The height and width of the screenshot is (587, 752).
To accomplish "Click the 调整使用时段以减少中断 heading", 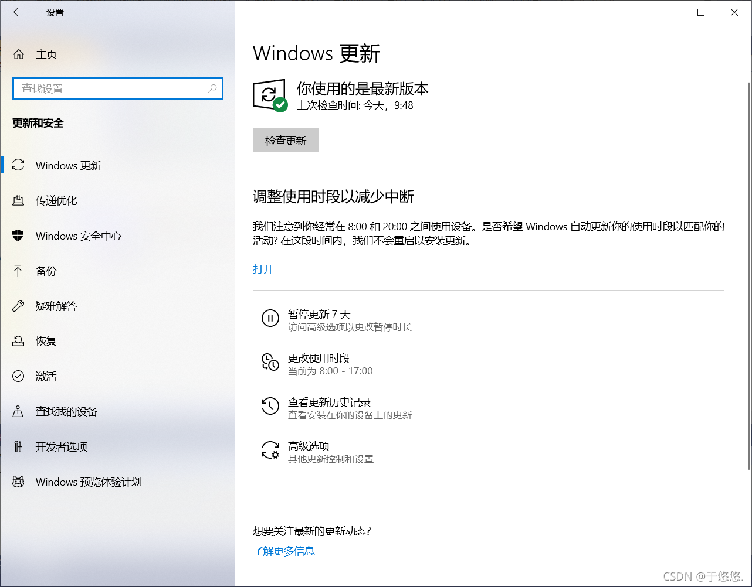I will tap(333, 197).
